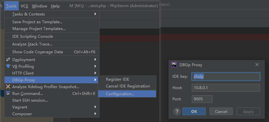269x122 pixels.
Task: Open IDE Scripting Console
Action: click(x=52, y=36)
